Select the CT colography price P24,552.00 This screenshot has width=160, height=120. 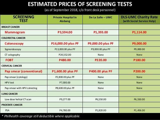65,55
